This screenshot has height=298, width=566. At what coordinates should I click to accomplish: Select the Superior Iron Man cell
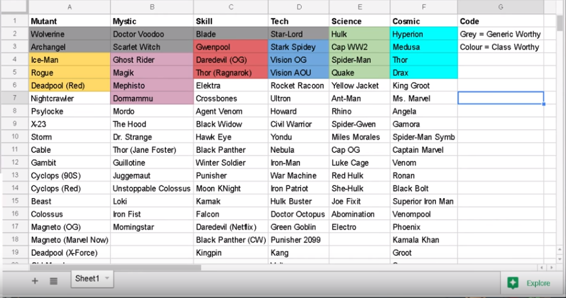(424, 201)
